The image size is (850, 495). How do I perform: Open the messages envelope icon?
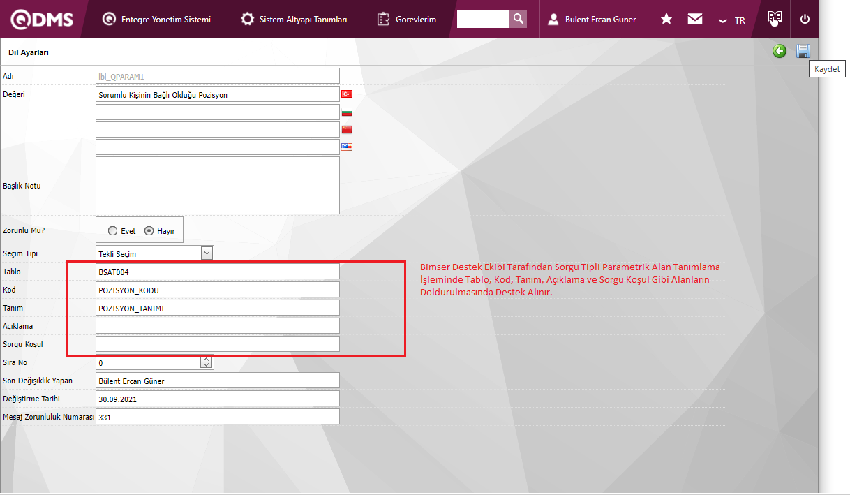click(x=694, y=19)
